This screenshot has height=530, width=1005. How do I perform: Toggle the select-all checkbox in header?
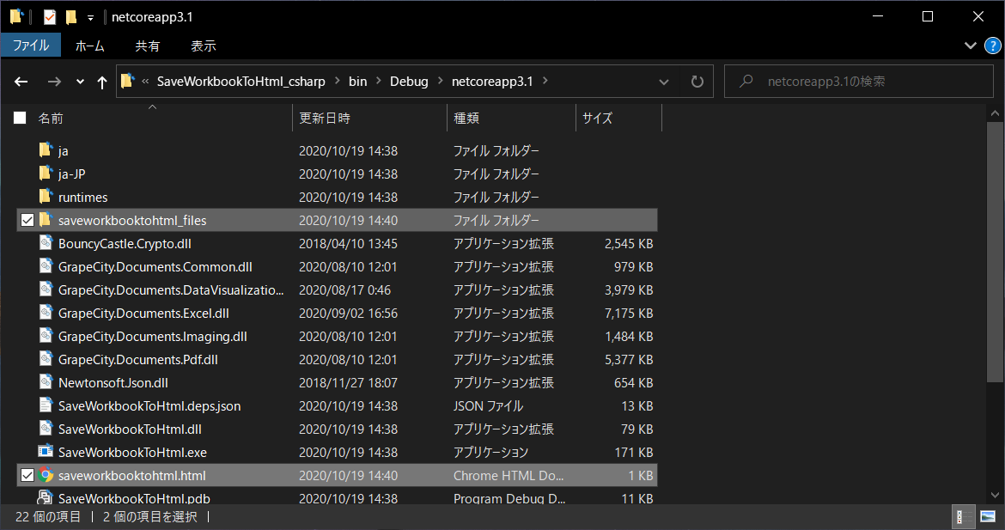20,118
